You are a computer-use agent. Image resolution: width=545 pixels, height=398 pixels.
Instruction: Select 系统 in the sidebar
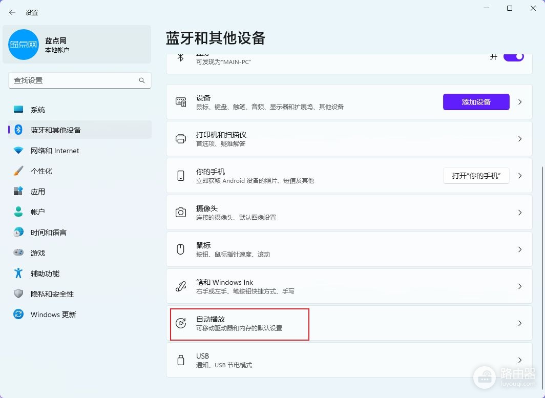coord(80,110)
